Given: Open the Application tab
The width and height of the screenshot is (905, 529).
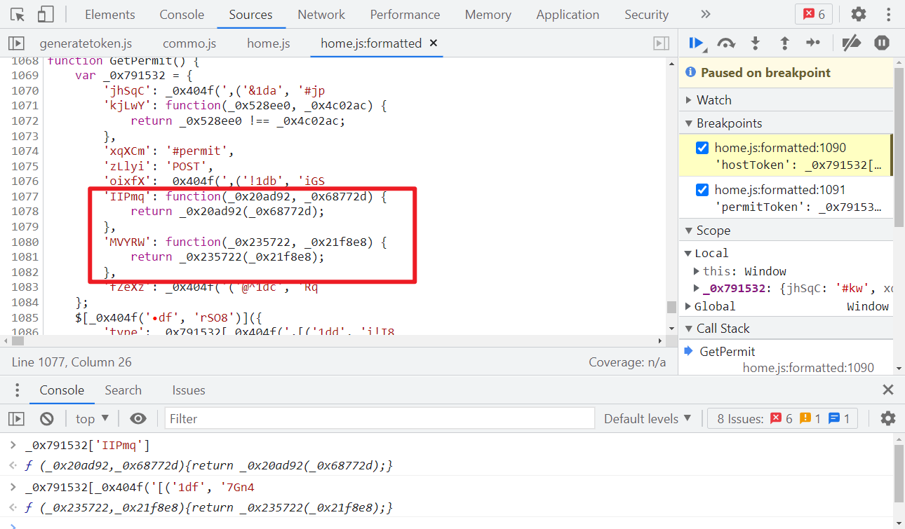Looking at the screenshot, I should pyautogui.click(x=568, y=15).
